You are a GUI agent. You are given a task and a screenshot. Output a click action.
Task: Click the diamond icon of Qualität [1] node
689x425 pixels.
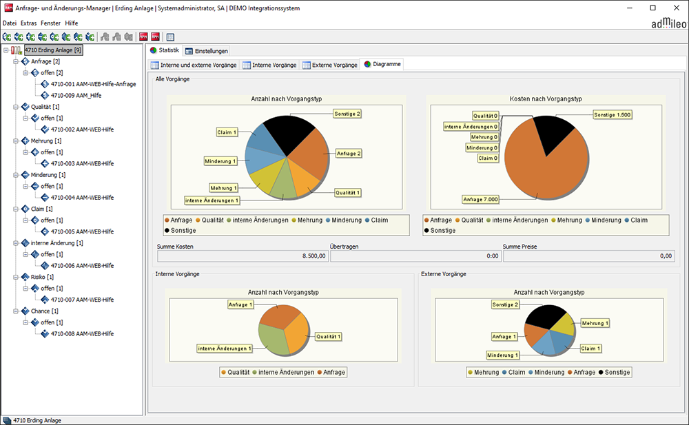pos(25,107)
